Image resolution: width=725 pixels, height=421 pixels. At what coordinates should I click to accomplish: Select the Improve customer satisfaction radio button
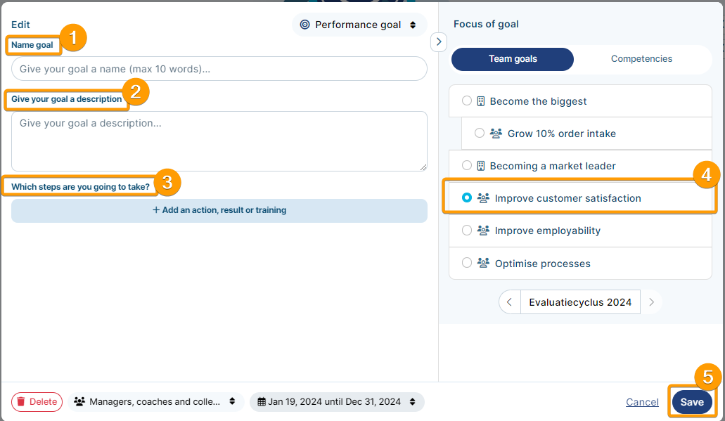(x=467, y=197)
